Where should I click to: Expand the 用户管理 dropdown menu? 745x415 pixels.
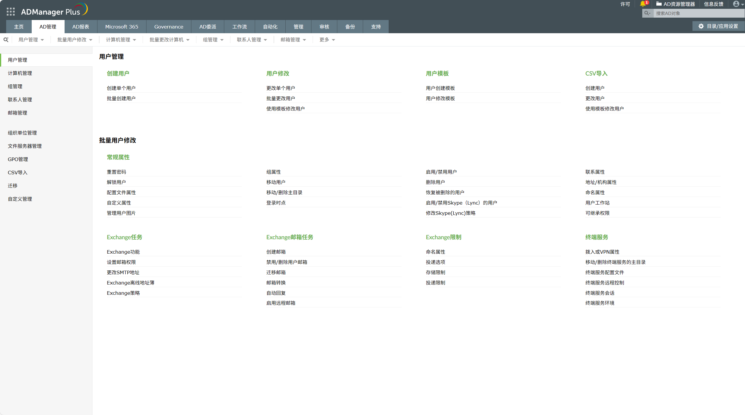coord(31,40)
